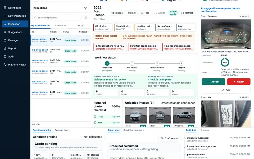Select workflow step 4 Report
Screen dimensions: 254x159
[182, 63]
